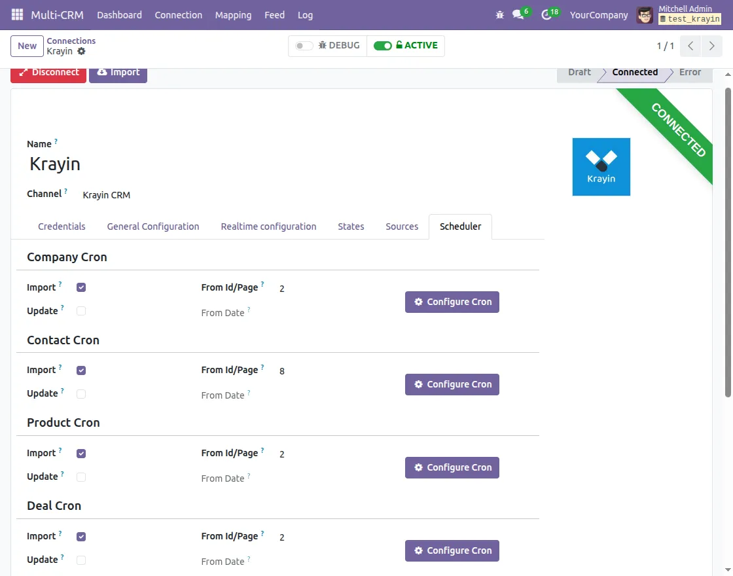Switch to the States tab

click(351, 226)
